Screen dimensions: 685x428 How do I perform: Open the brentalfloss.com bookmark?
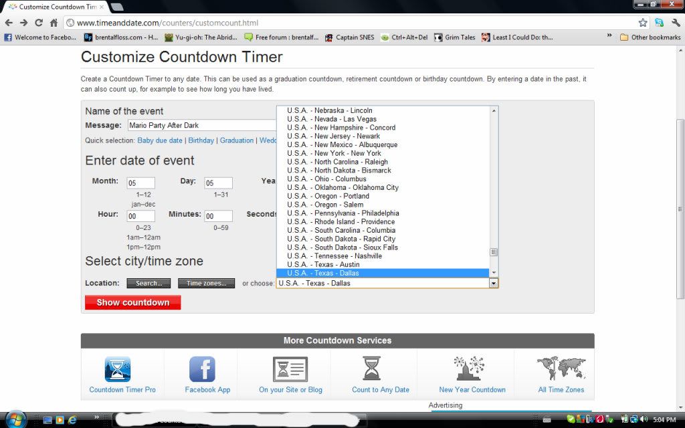pos(121,37)
